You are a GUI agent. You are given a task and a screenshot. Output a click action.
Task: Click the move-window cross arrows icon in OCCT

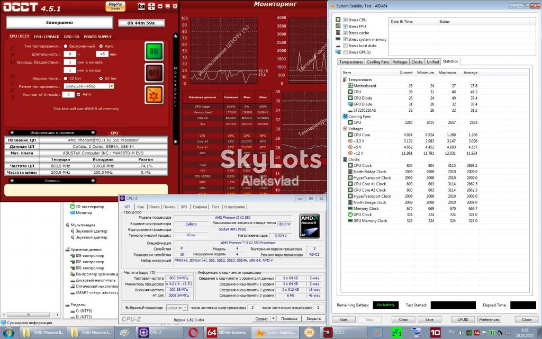coord(151,6)
